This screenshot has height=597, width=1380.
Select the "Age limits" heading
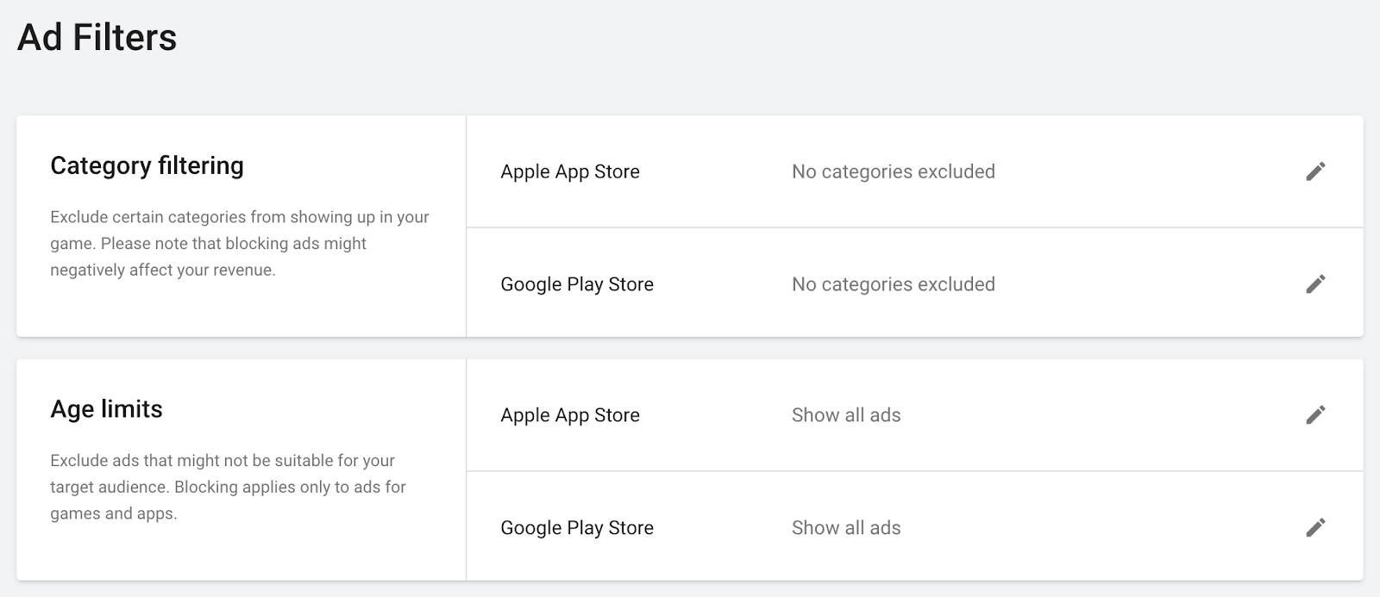(x=106, y=409)
